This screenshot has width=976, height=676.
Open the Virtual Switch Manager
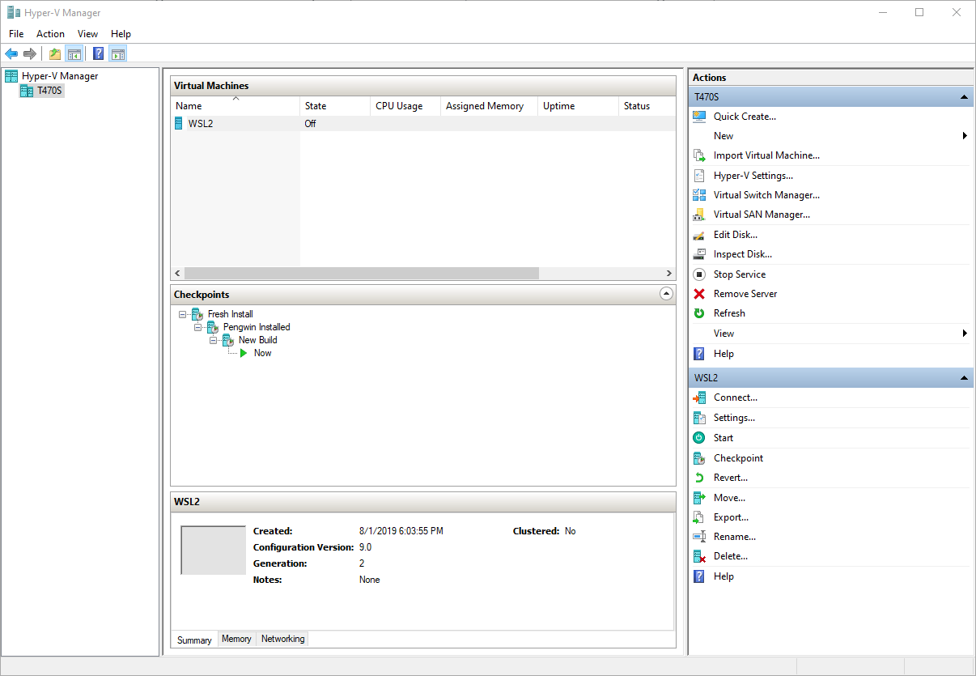[766, 194]
